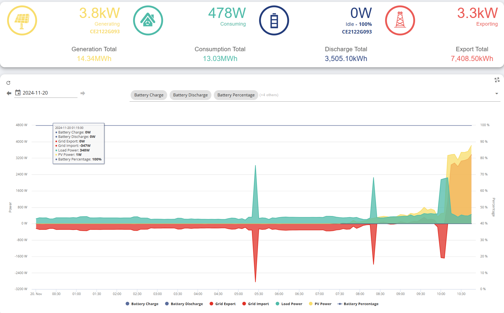This screenshot has height=313, width=504.
Task: Click the 05:30 time axis label
Action: tap(259, 294)
